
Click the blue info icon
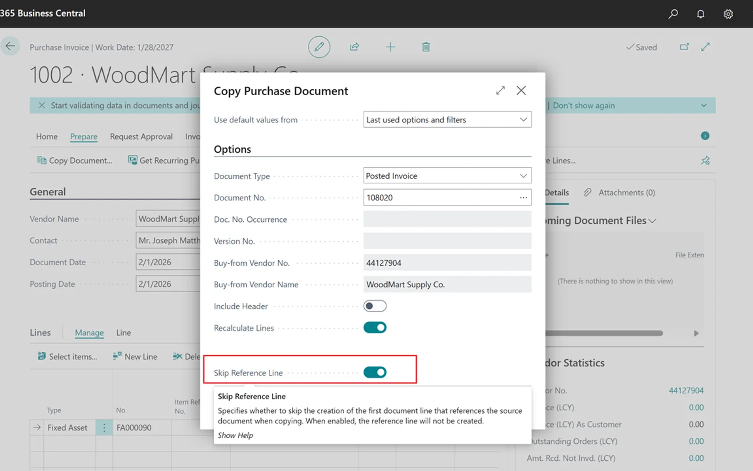click(x=705, y=136)
